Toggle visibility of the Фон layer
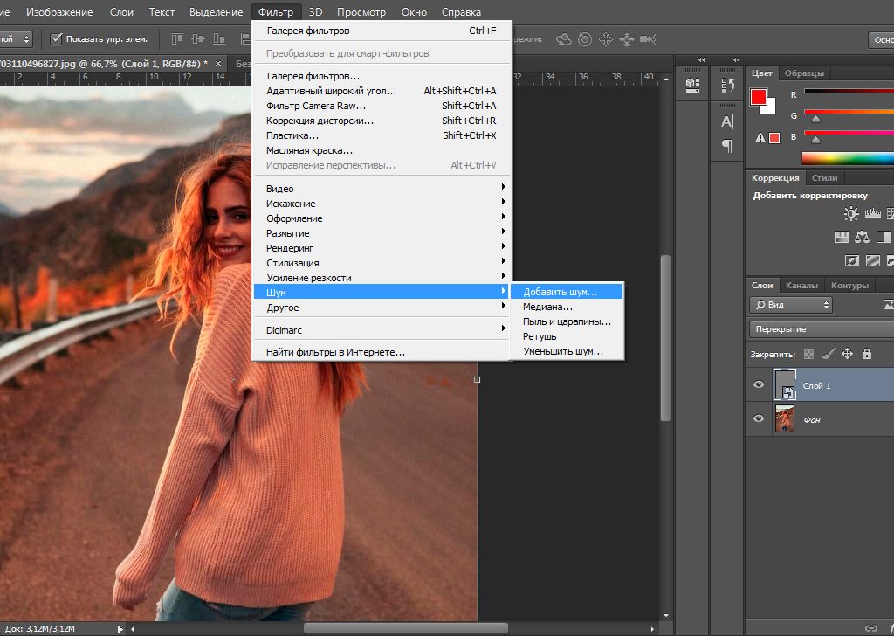The image size is (894, 636). (x=759, y=419)
